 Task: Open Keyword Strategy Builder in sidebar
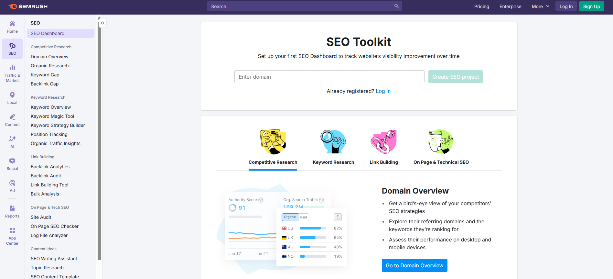[58, 125]
